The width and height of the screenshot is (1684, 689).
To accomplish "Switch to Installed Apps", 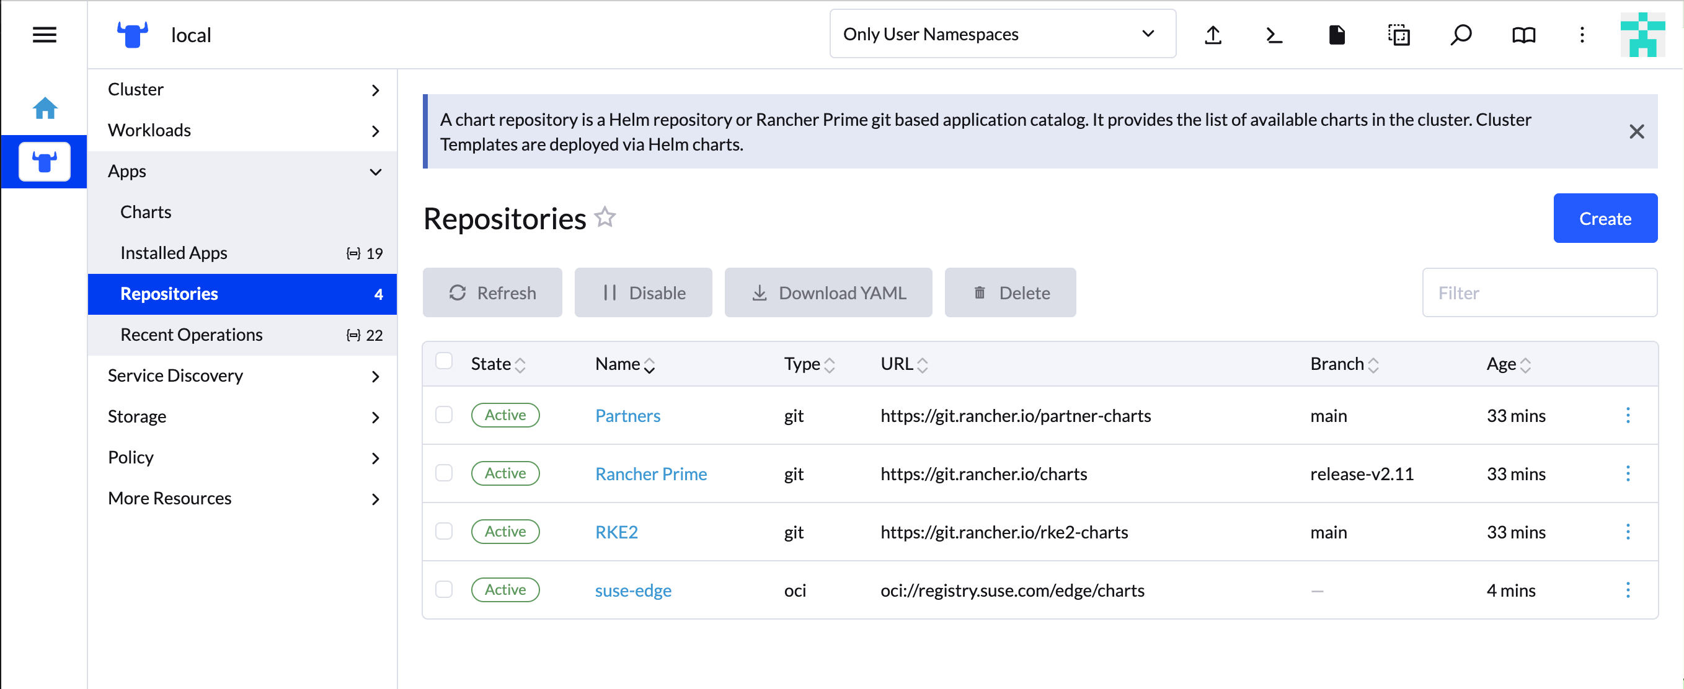I will click(x=173, y=253).
